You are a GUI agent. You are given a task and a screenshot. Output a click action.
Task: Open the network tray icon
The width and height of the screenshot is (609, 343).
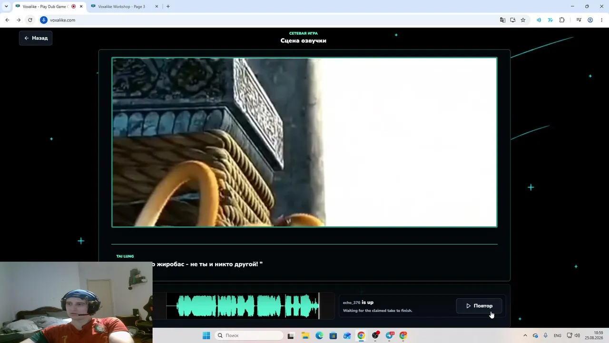[570, 335]
